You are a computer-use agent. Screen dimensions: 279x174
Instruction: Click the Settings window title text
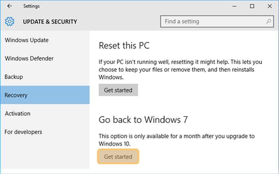pos(31,6)
